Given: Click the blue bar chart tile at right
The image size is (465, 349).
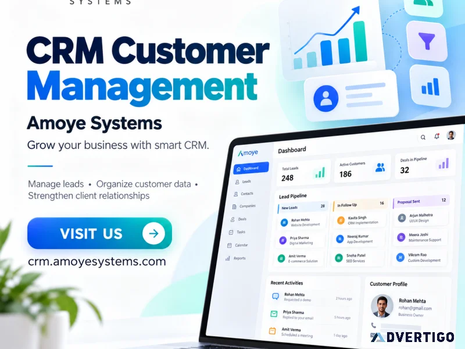Looking at the screenshot, I should pos(431,86).
